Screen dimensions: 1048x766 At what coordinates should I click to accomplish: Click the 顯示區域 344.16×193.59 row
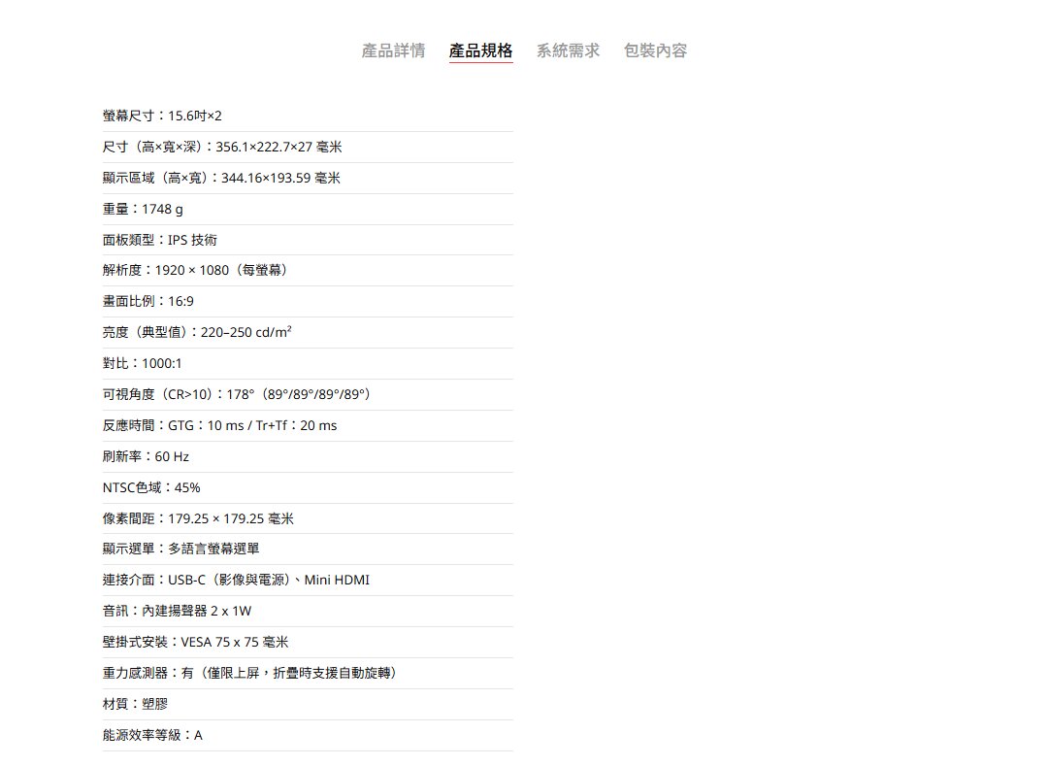point(221,179)
